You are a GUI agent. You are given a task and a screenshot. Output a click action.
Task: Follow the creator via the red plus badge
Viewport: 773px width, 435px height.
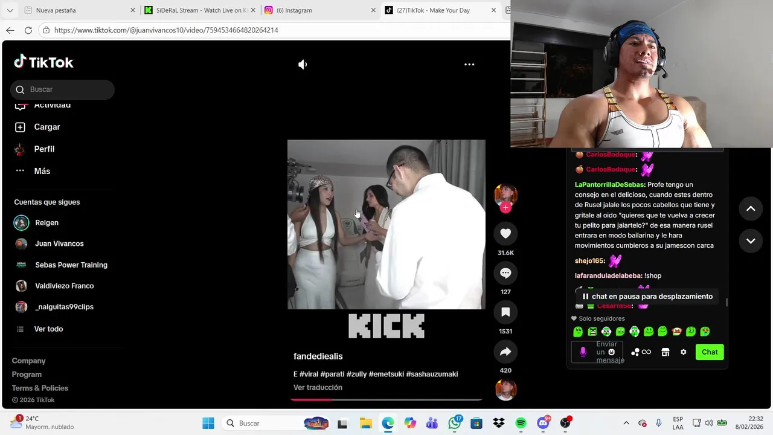(x=505, y=207)
